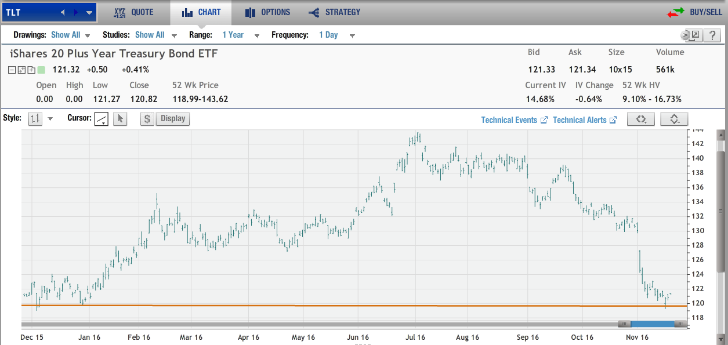Go to the previous symbol with left arrow
Screen dimensions: 728x345
(63, 12)
